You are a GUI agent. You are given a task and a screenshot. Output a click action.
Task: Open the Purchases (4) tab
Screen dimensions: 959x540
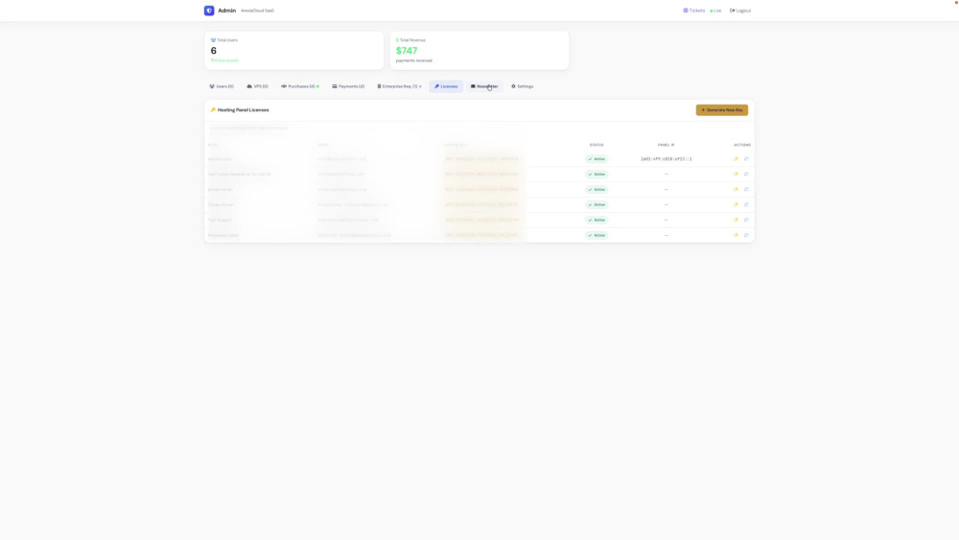coord(299,86)
